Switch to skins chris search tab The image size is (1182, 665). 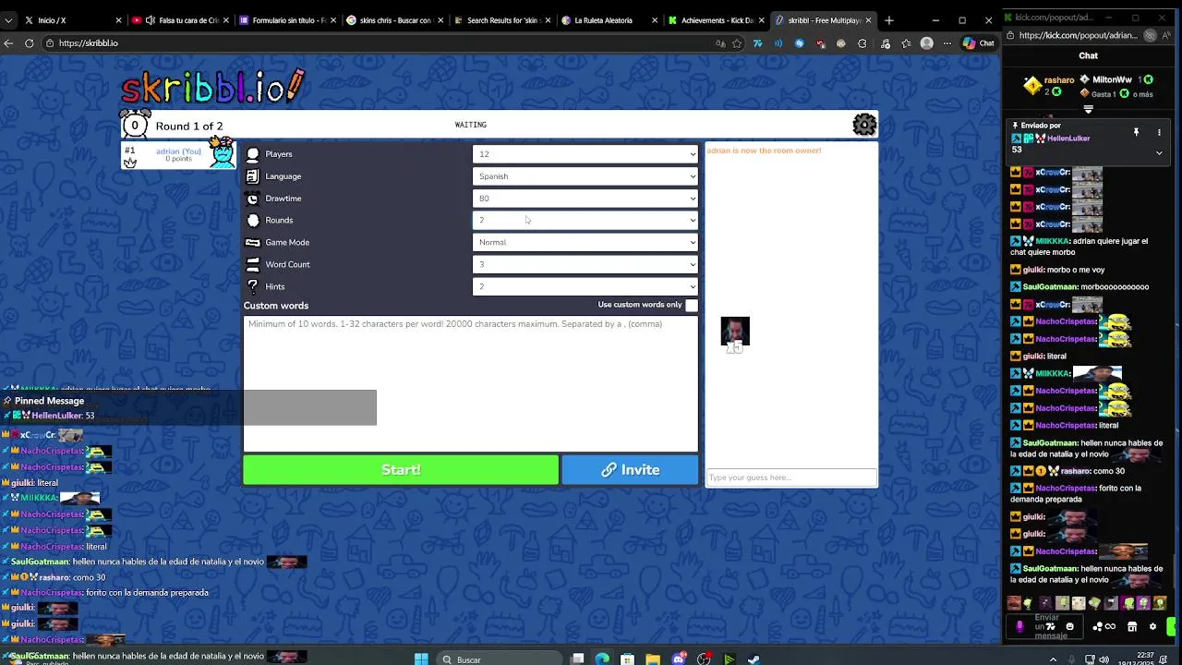396,19
